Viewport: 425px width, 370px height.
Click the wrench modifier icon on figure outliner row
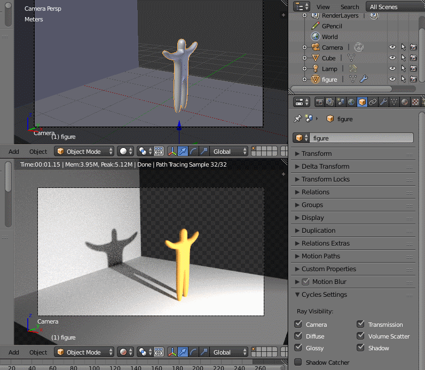[364, 79]
